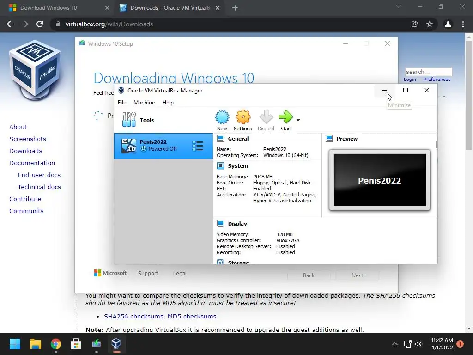The image size is (473, 355).
Task: Click the About link in sidebar
Action: [18, 127]
